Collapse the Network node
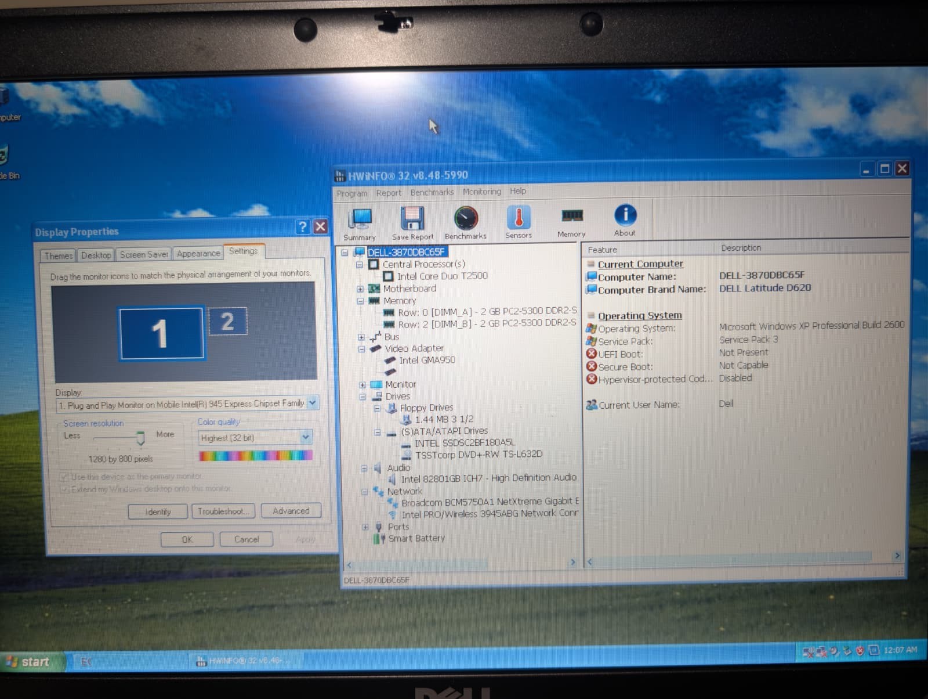This screenshot has height=699, width=928. [364, 492]
